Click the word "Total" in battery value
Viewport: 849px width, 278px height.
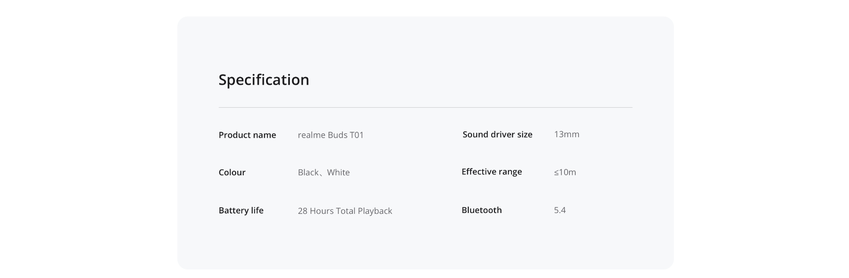tap(346, 211)
